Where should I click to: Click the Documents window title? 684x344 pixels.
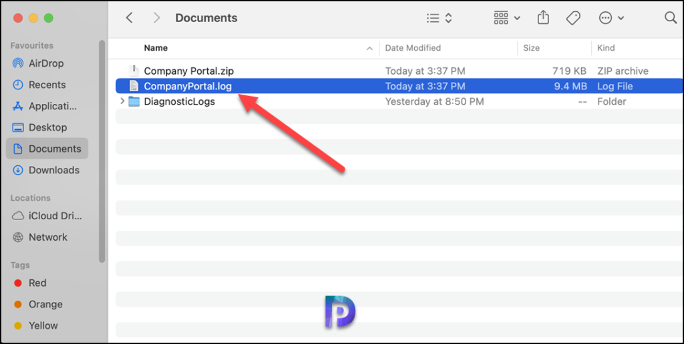(x=206, y=18)
